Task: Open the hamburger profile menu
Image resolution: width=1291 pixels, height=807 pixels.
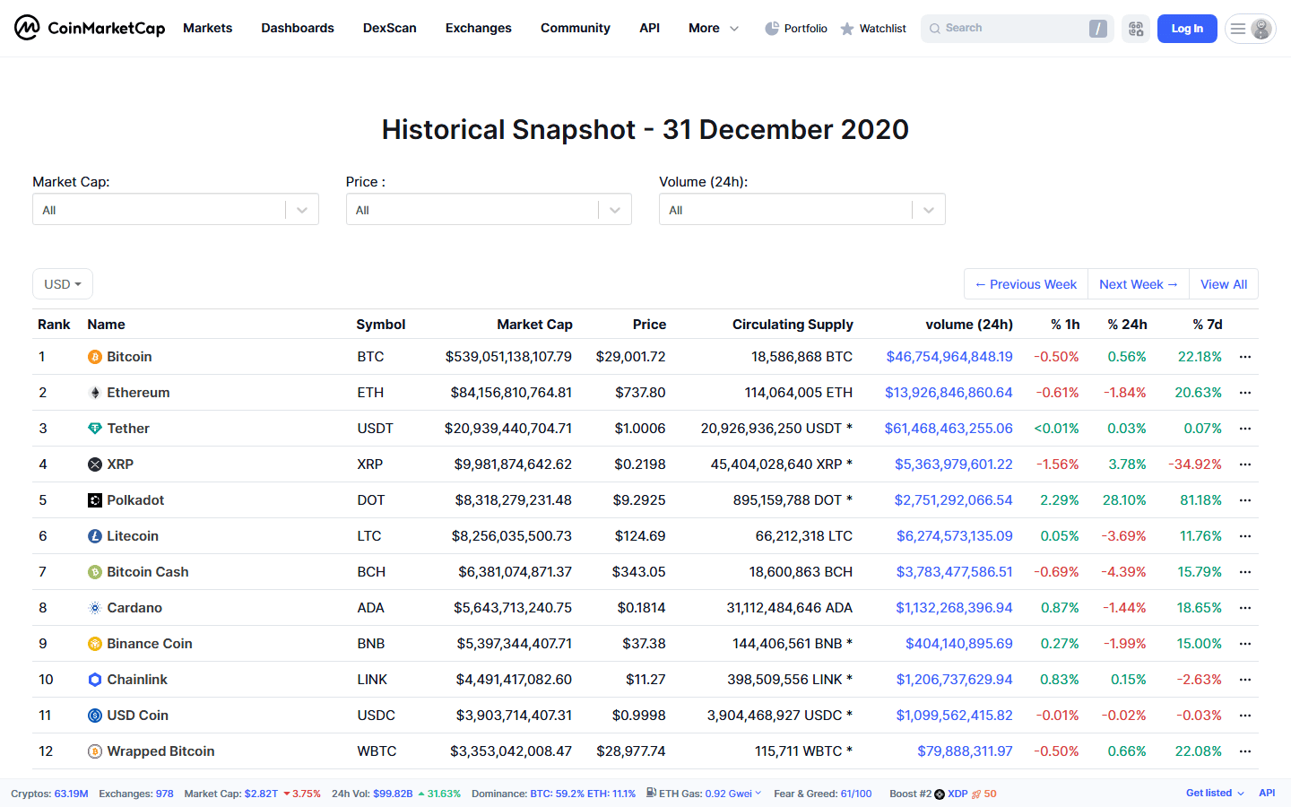Action: (1251, 29)
